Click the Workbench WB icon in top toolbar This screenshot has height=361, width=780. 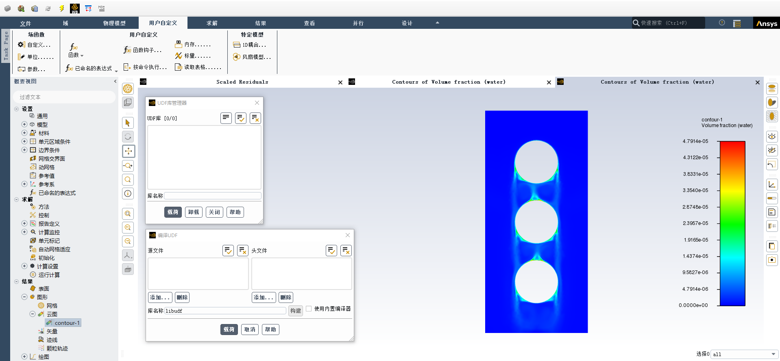75,8
